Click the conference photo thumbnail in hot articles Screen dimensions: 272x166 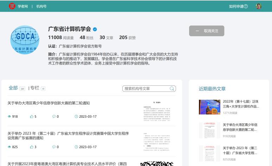tap(209, 107)
